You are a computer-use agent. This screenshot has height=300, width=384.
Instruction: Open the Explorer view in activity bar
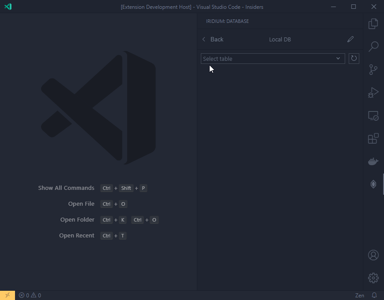click(x=373, y=24)
